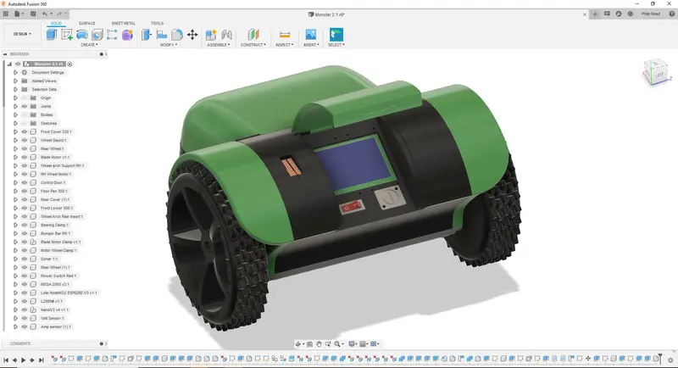Click the Philip Read account name
This screenshot has height=368, width=678.
point(651,14)
